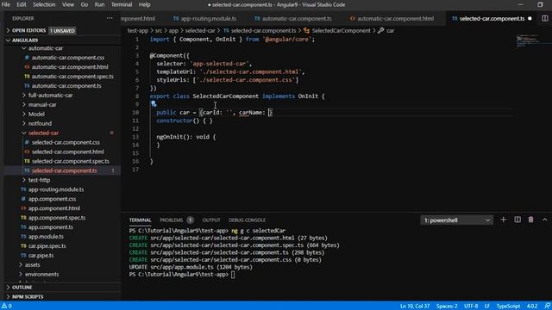Open the Explorer more actions ellipsis
The image size is (552, 310).
110,18
